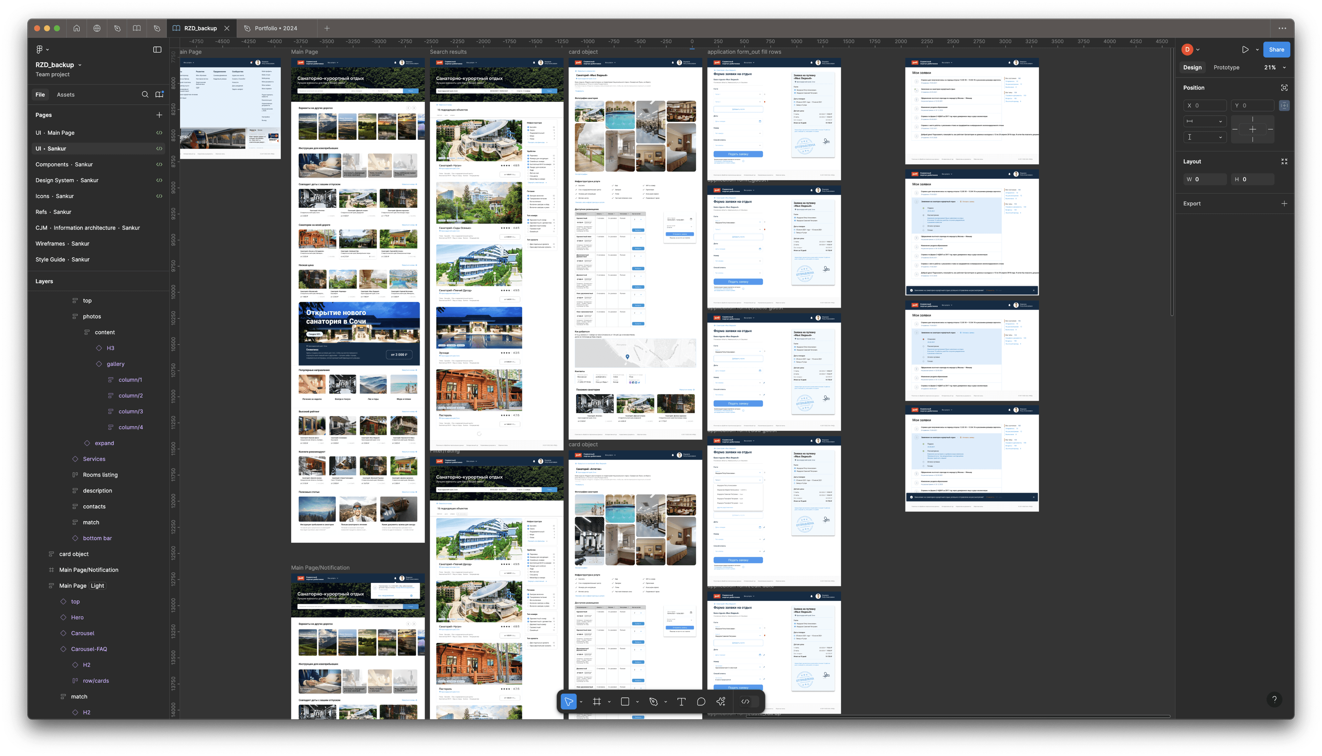This screenshot has height=756, width=1322.
Task: Open the Components · Sankur page
Action: pyautogui.click(x=64, y=164)
